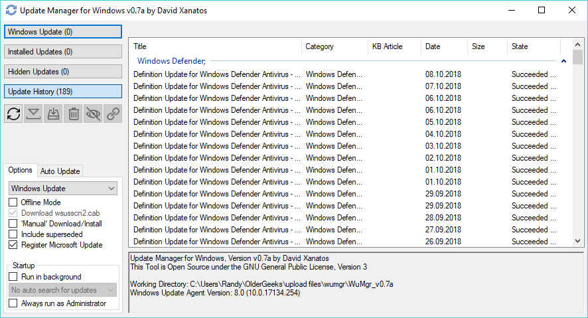Screen dimensions: 588x318
Task: Collapse the Windows Defender group
Action: tap(563, 61)
